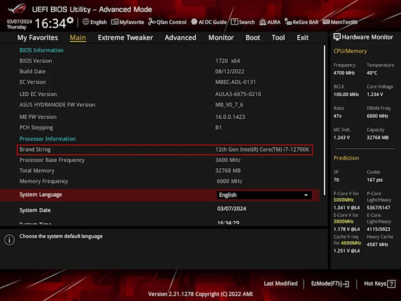Click the 16:34 clock display
This screenshot has width=401, height=301.
50,24
